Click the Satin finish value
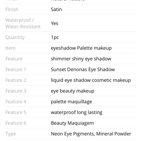Screen dimensions: 141x141 click(56, 9)
